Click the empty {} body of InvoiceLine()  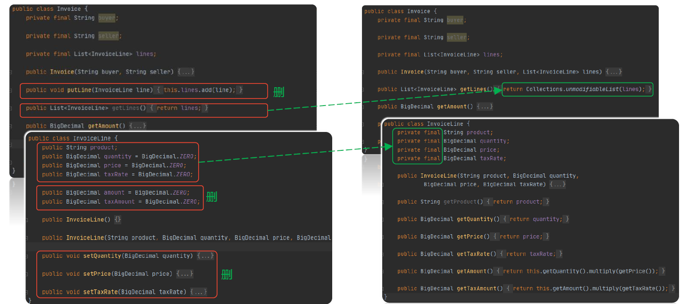click(x=117, y=220)
